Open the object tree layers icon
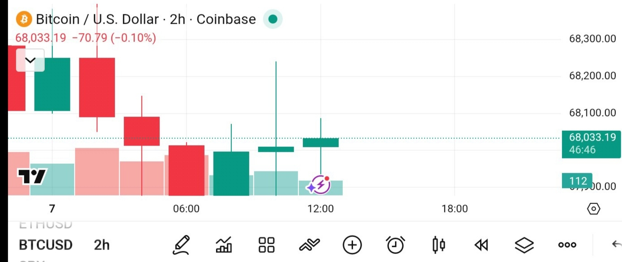Viewport: 622px width, 262px height. [x=524, y=245]
